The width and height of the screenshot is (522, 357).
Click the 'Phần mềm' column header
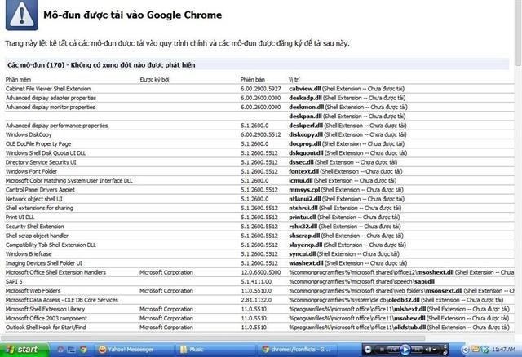tap(18, 80)
